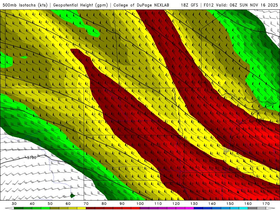Click the 40 value on the color scale
This screenshot has height=210, width=280.
32,204
